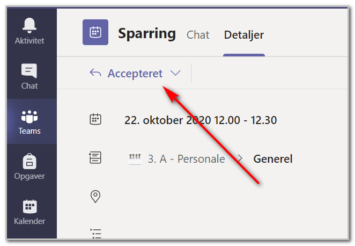Select the Detaljer tab
The height and width of the screenshot is (246, 355).
click(x=244, y=35)
